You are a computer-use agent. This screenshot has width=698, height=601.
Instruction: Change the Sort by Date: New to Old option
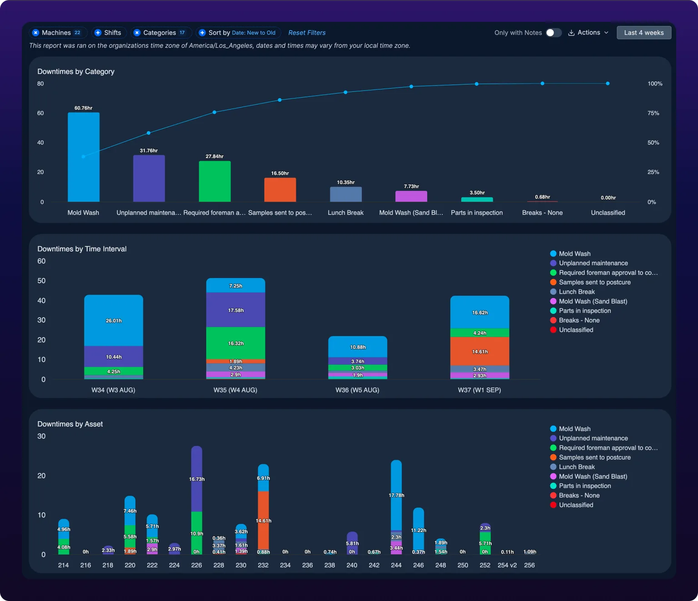pos(238,33)
